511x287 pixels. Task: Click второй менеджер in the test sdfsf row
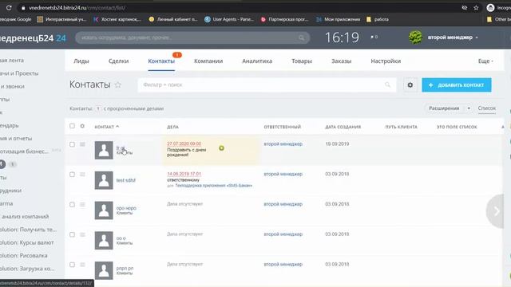coord(283,174)
